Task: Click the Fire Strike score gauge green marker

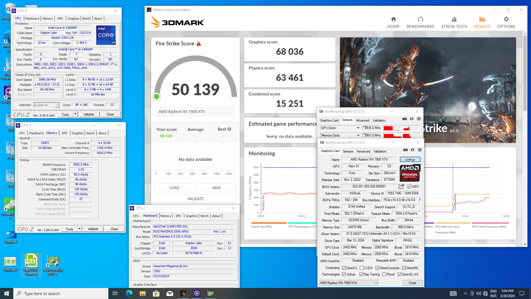Action: (x=157, y=97)
